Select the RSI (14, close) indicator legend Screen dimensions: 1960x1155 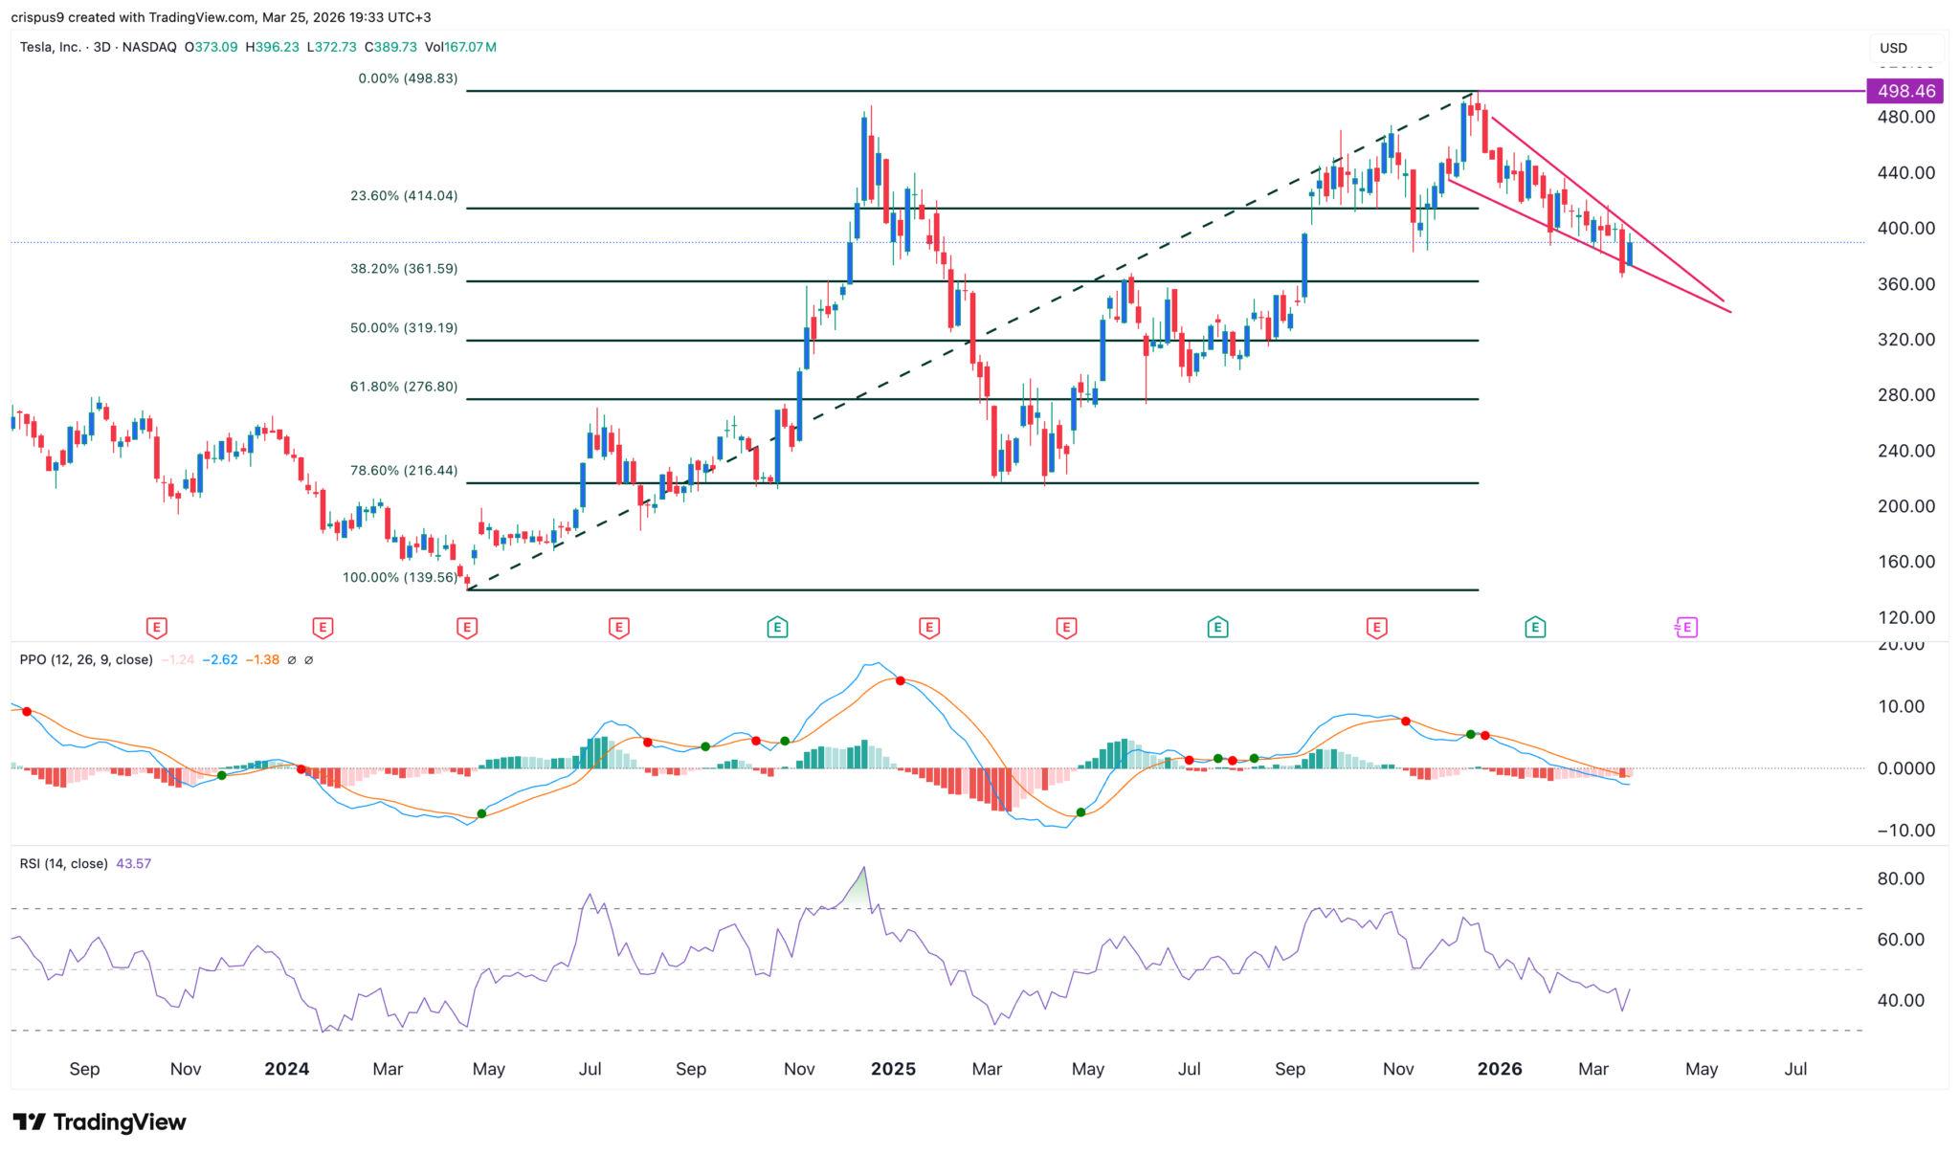point(63,863)
